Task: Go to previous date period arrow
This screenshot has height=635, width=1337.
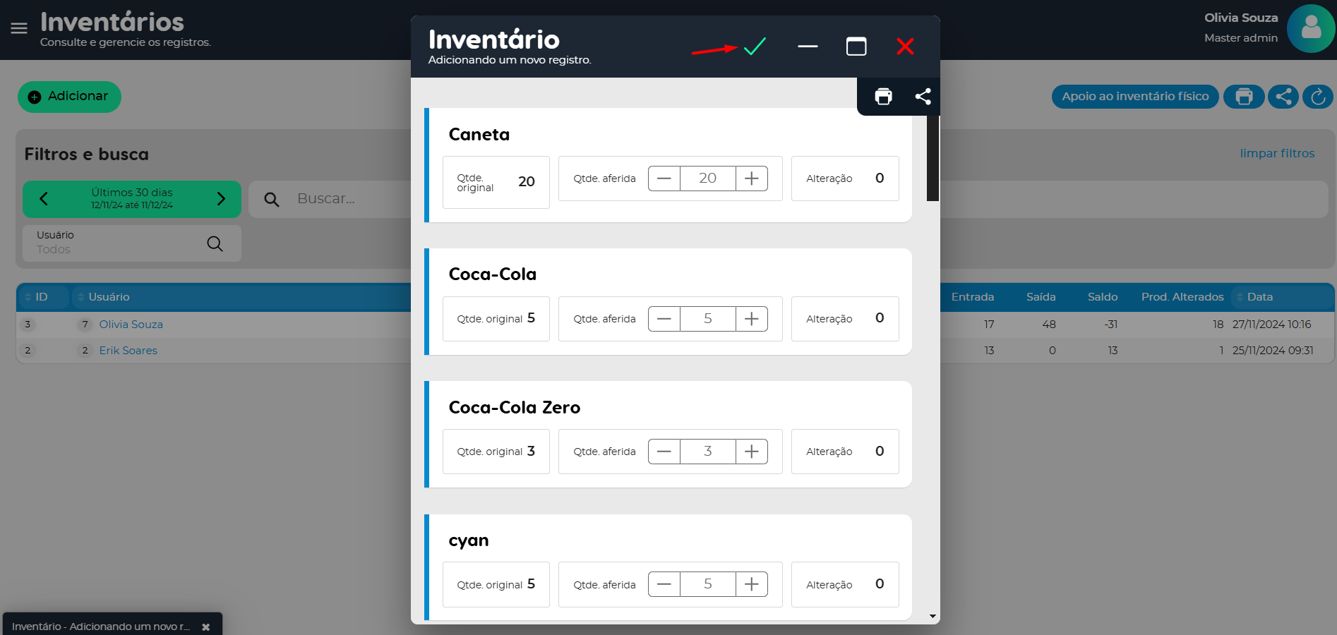Action: point(44,199)
